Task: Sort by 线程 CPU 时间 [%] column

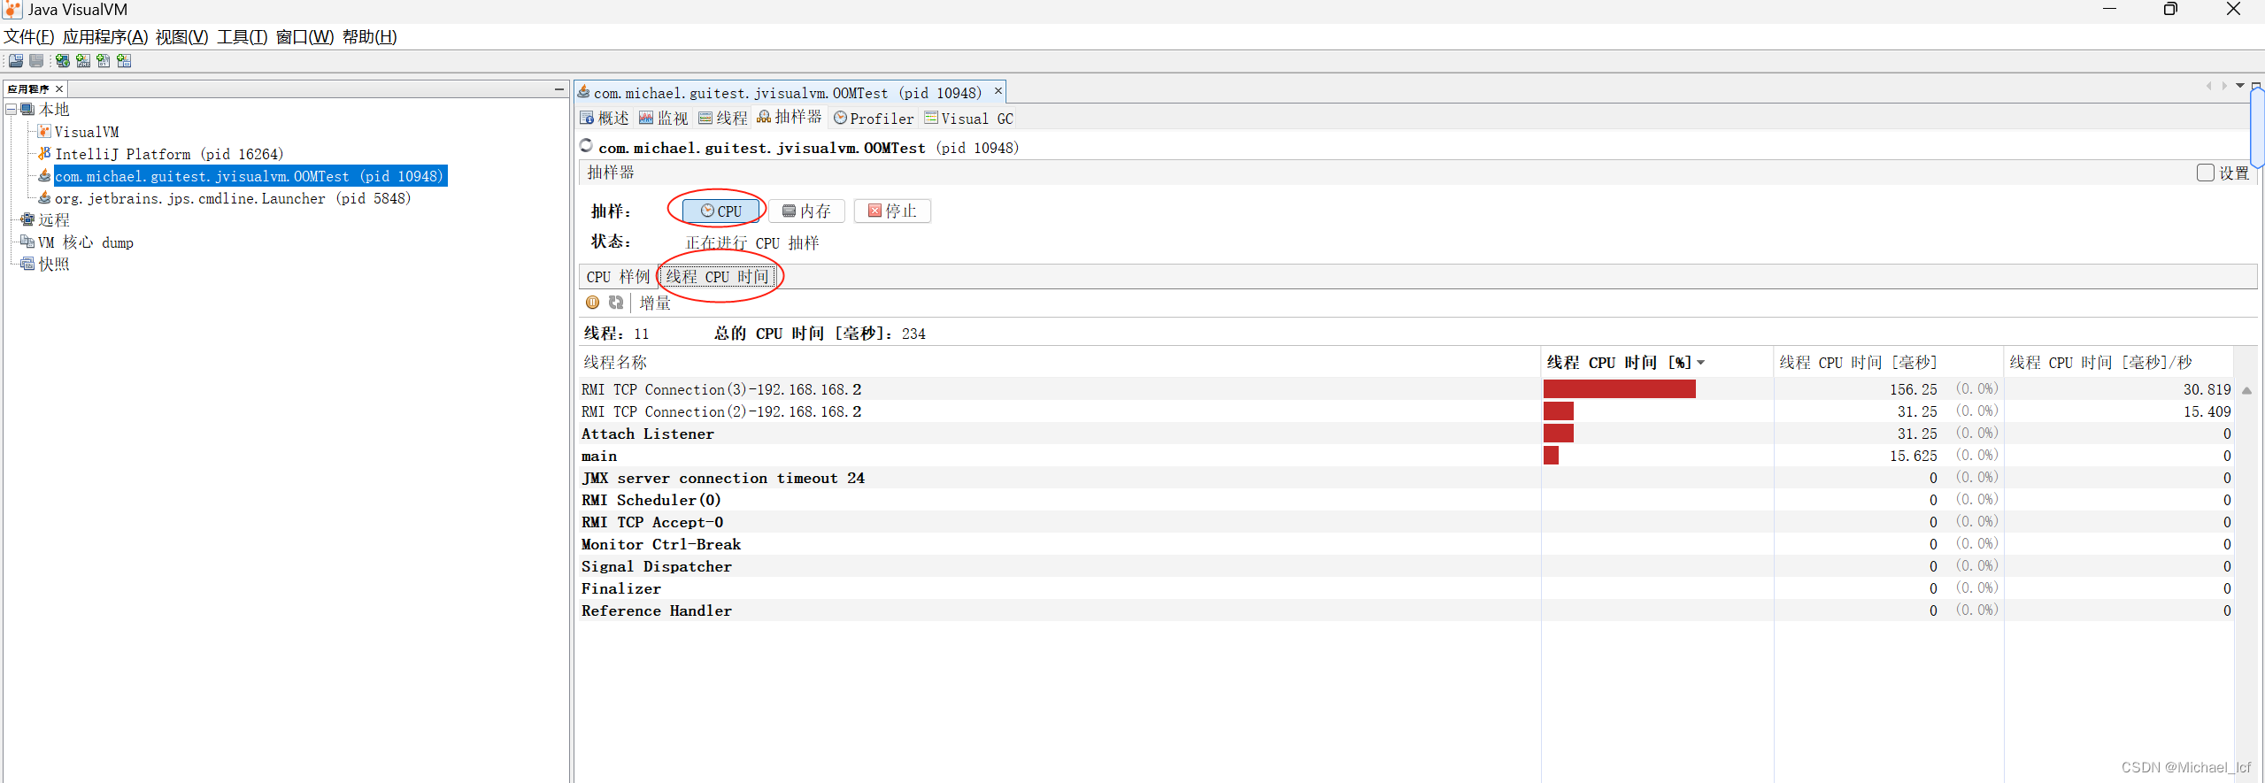Action: pos(1656,363)
